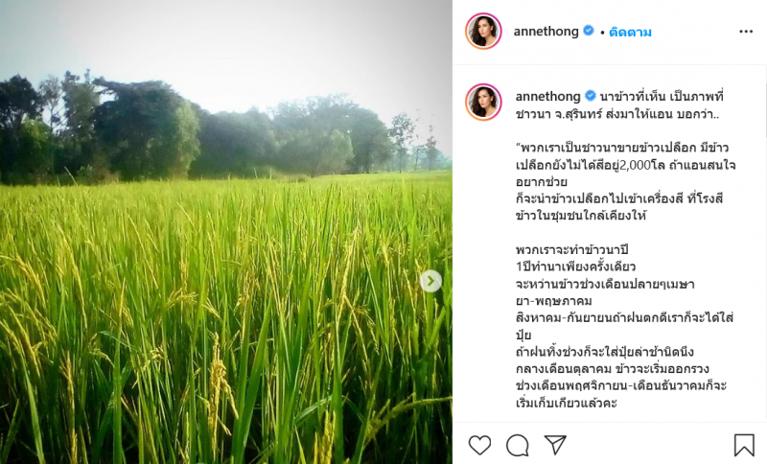767x464 pixels.
Task: Go to next photo with arrow chevron
Action: point(430,281)
